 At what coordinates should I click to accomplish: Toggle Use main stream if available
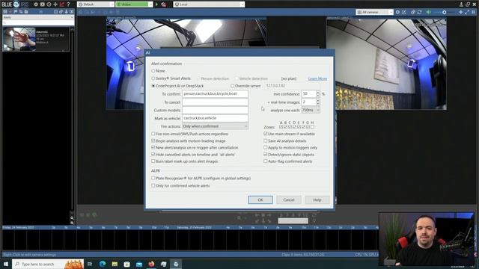[266, 134]
